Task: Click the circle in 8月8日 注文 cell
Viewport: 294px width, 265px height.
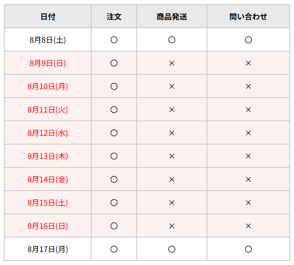Action: (114, 40)
